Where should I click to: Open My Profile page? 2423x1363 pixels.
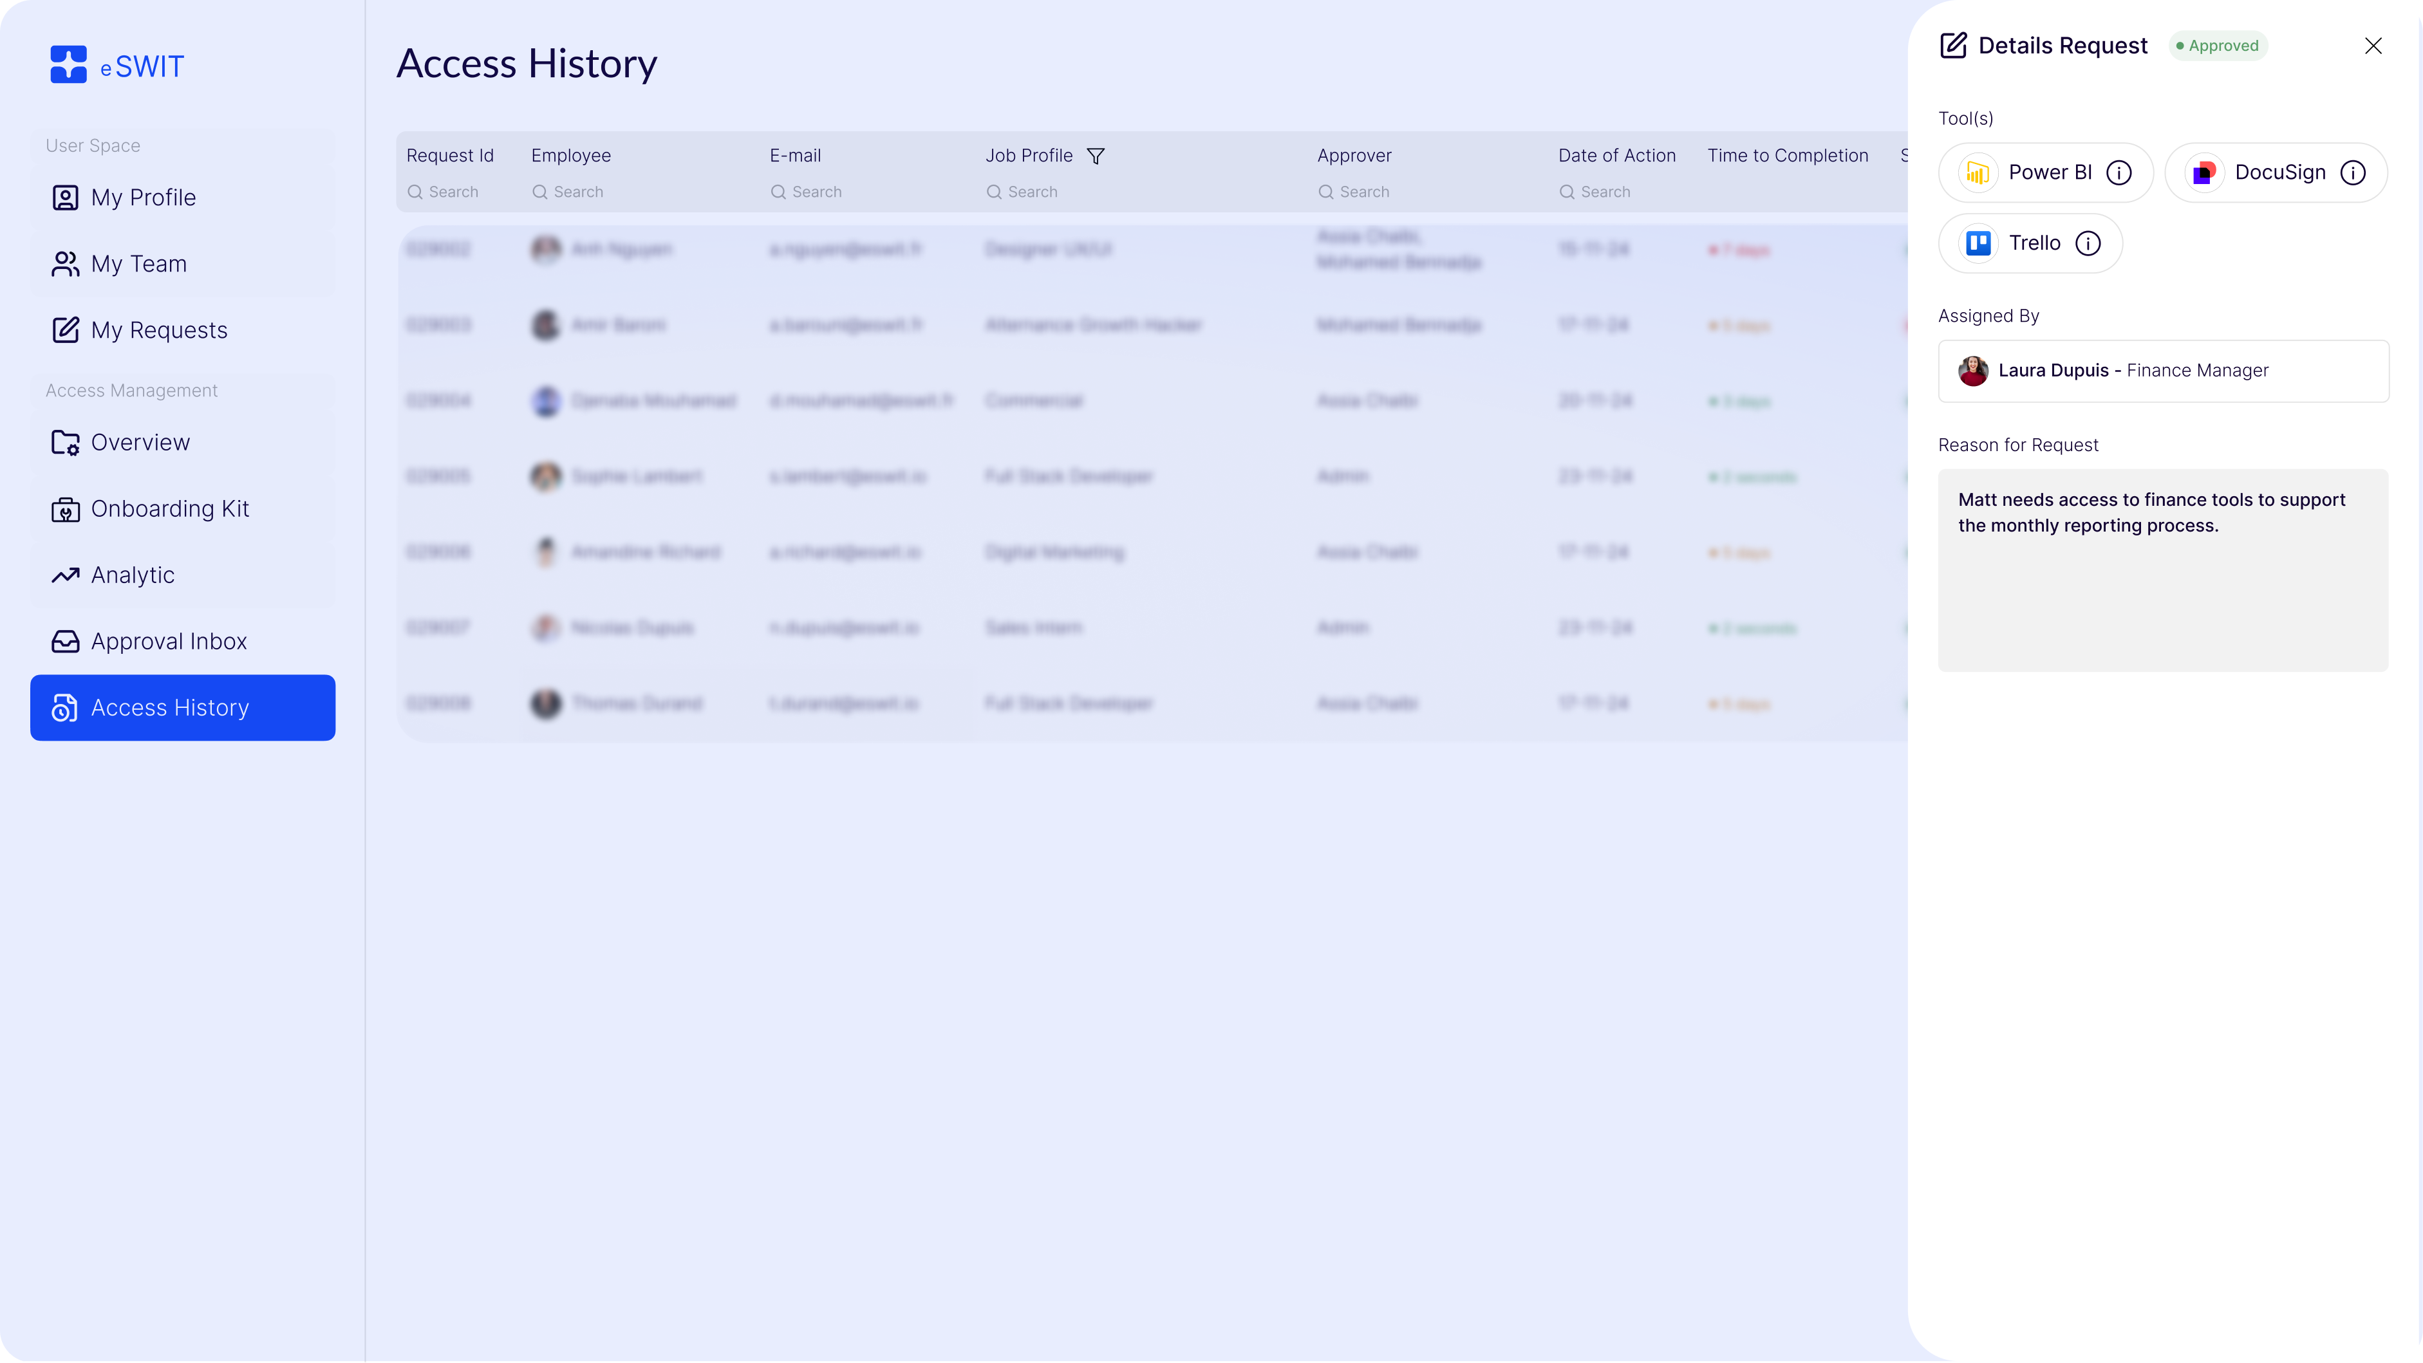143,198
